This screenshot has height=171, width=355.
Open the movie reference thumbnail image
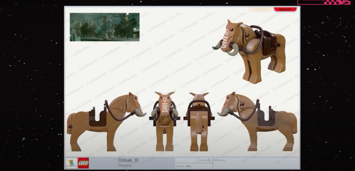[104, 27]
